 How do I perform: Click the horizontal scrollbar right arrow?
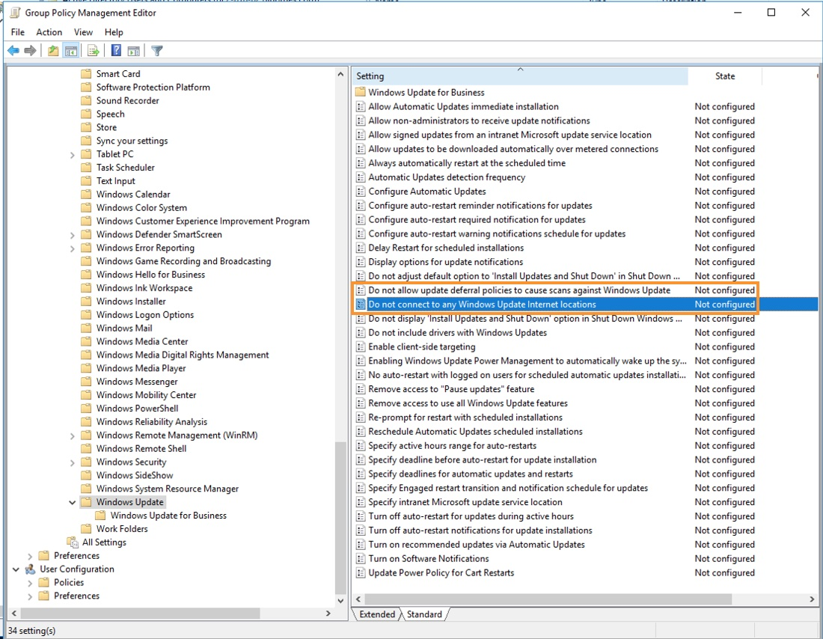pyautogui.click(x=811, y=599)
